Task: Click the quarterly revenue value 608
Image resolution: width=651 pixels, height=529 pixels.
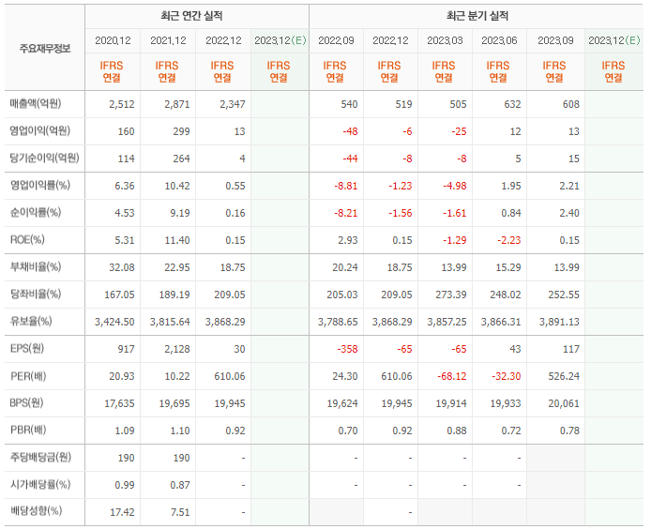Action: pos(571,104)
